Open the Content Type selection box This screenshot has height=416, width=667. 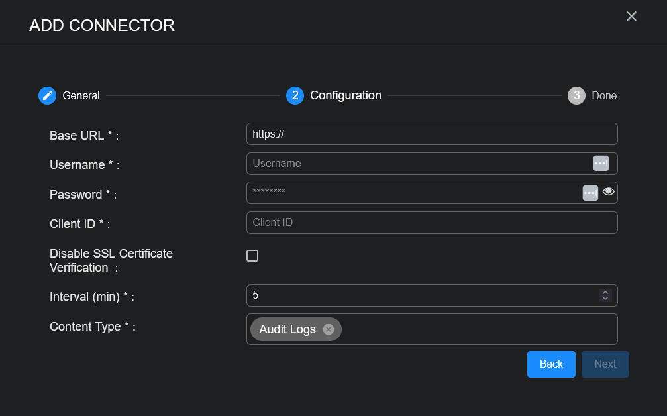click(477, 329)
